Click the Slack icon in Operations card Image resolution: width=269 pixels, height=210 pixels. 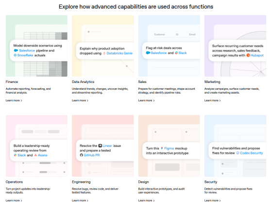point(15,155)
